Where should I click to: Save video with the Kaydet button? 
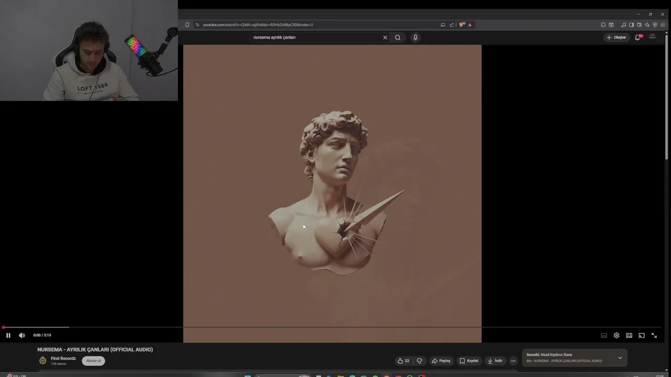[469, 361]
